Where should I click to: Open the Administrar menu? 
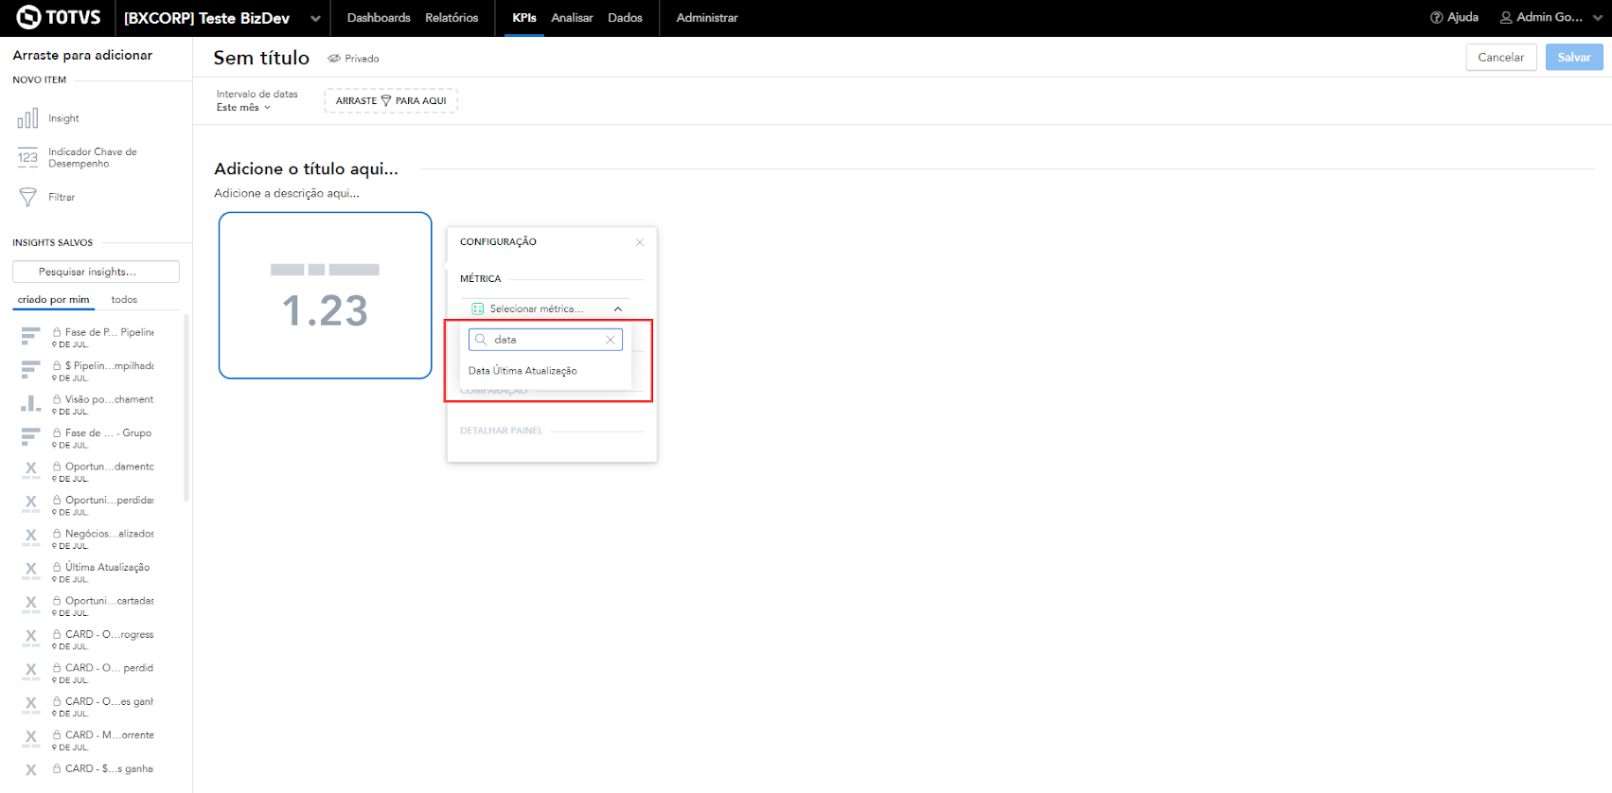click(707, 18)
